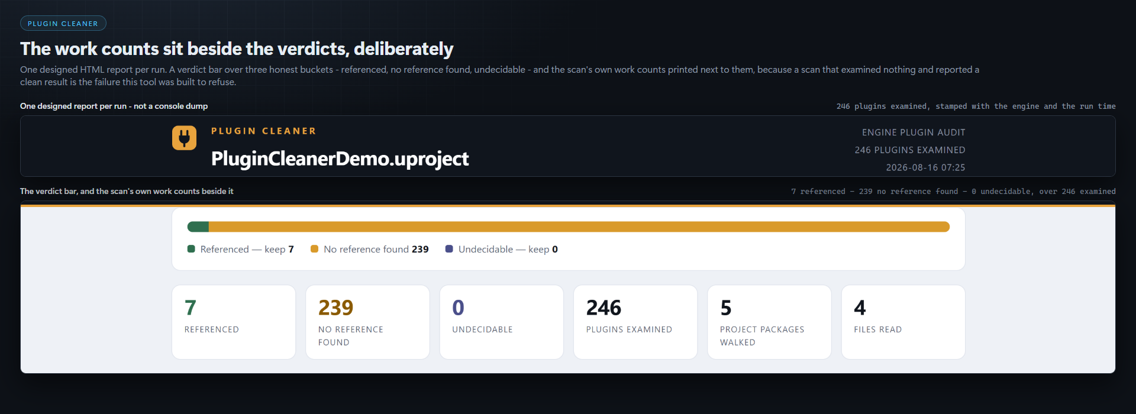Click the green segment of verdict bar
This screenshot has height=414, width=1136.
(198, 227)
